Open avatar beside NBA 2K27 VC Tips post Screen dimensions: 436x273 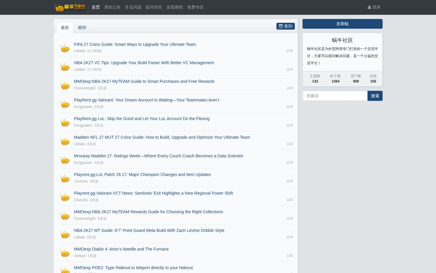click(65, 67)
